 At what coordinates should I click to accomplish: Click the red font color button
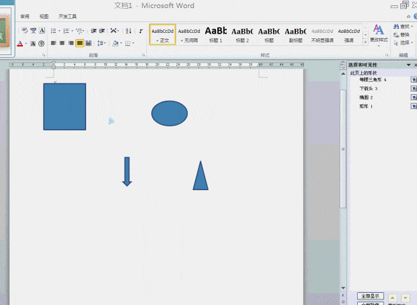click(20, 44)
